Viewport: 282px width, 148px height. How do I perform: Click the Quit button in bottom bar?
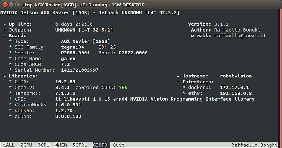pos(119,145)
